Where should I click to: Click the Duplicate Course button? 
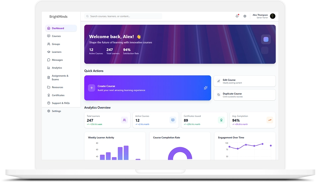[x=244, y=95]
